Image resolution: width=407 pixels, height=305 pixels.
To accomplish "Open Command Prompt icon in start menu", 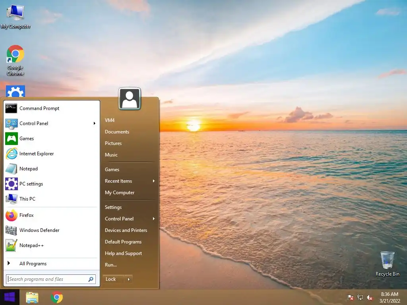I will (x=11, y=108).
